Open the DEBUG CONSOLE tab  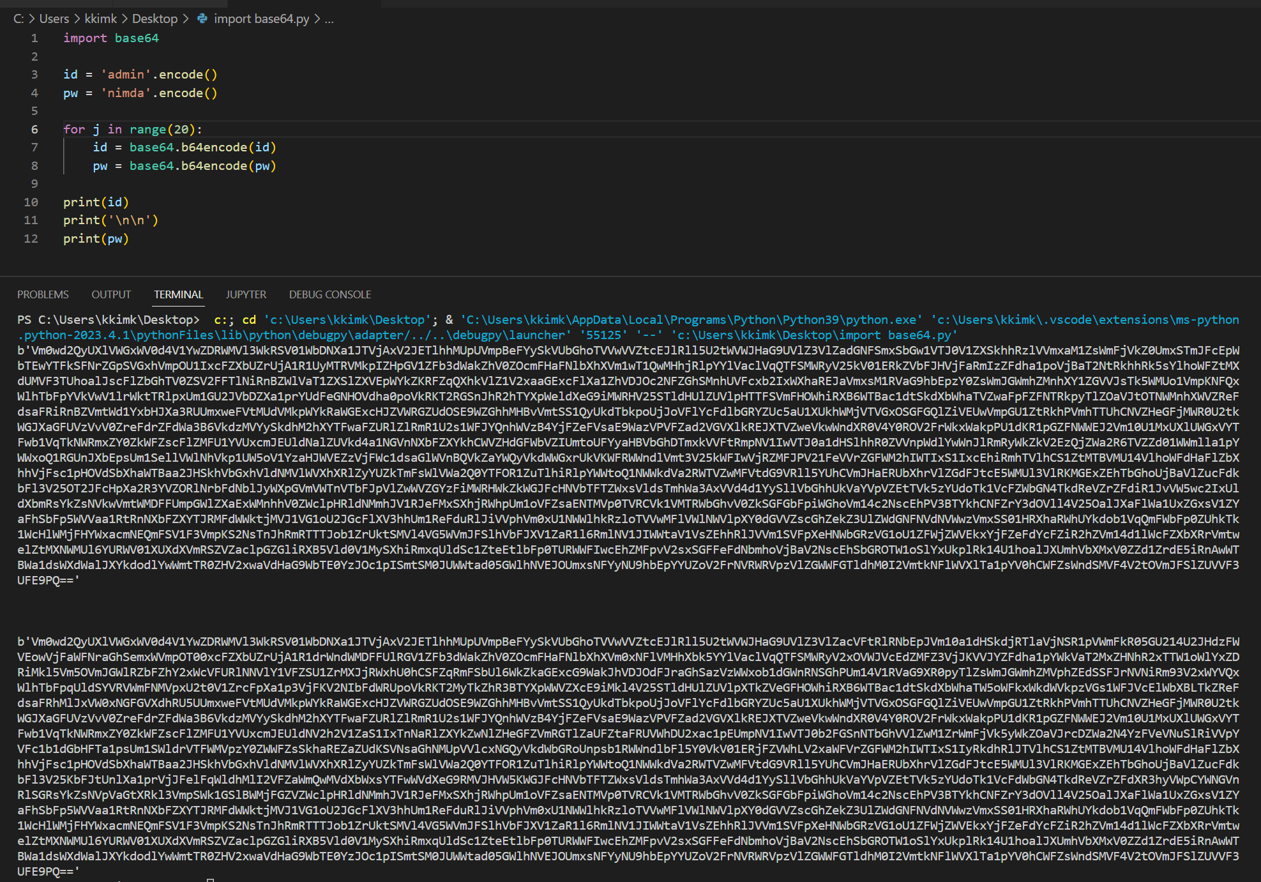(x=329, y=294)
